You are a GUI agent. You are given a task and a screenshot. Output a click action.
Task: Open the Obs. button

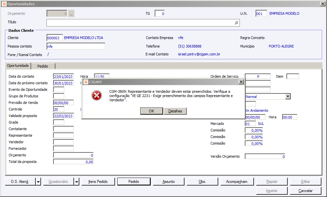point(202,182)
